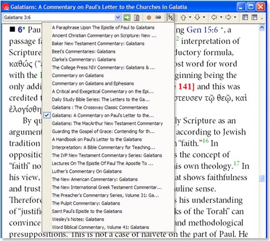Image resolution: width=270 pixels, height=241 pixels.
Task: Click the green Go arrow button
Action: [x=127, y=18]
